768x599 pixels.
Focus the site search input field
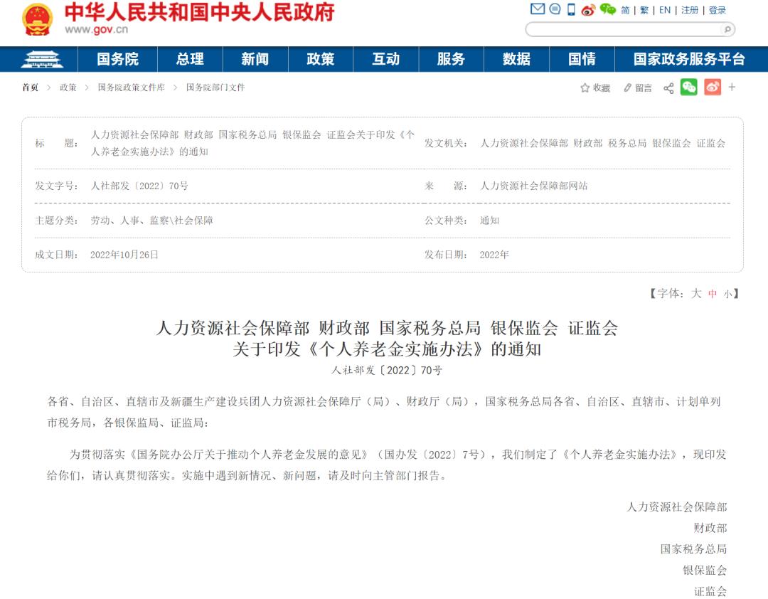624,29
